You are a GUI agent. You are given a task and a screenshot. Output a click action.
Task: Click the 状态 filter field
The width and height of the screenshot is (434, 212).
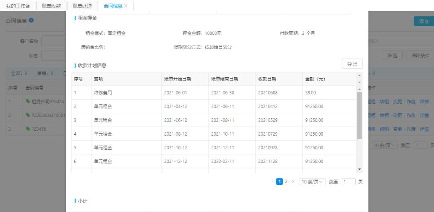tap(54, 56)
